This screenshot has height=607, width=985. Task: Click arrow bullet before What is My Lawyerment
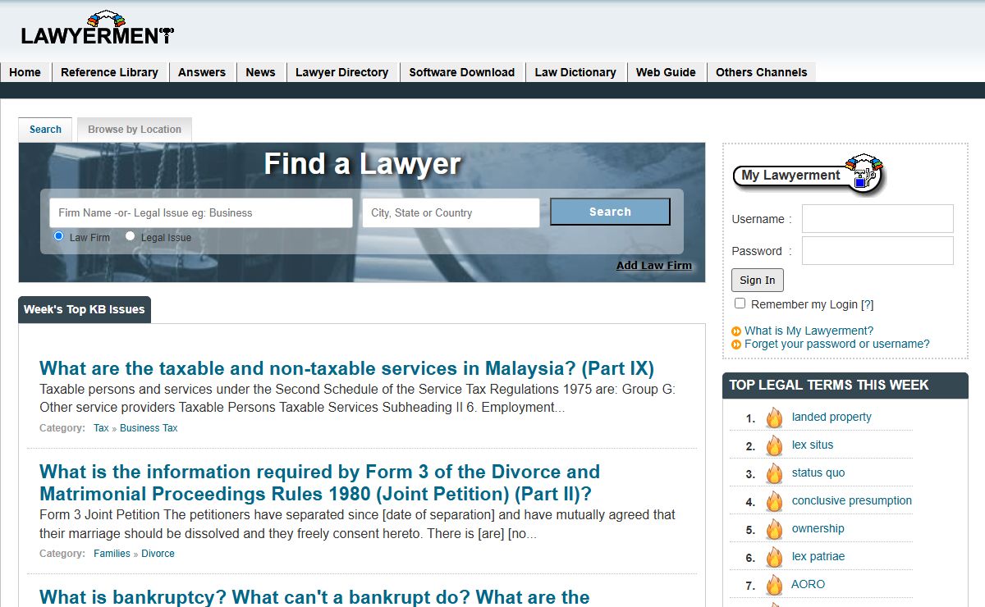coord(736,331)
